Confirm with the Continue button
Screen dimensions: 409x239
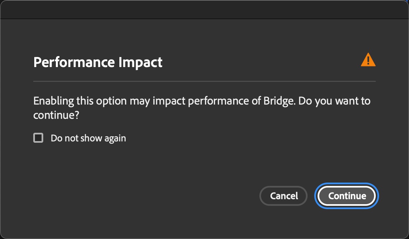coord(347,196)
